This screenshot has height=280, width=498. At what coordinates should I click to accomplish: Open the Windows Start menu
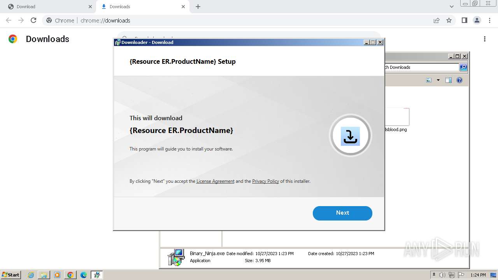[x=11, y=275]
